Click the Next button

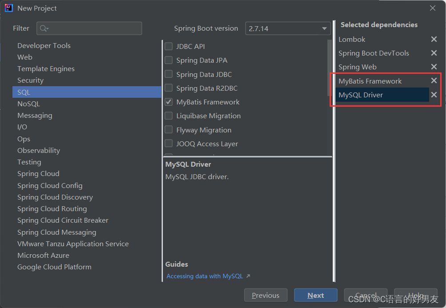[316, 295]
